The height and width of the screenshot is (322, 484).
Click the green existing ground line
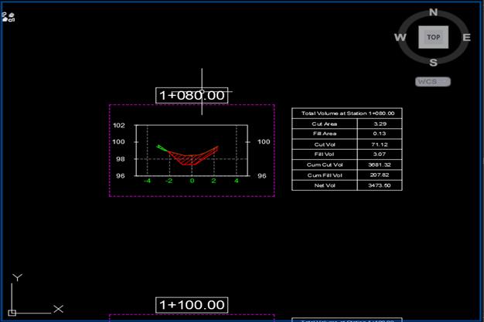161,147
